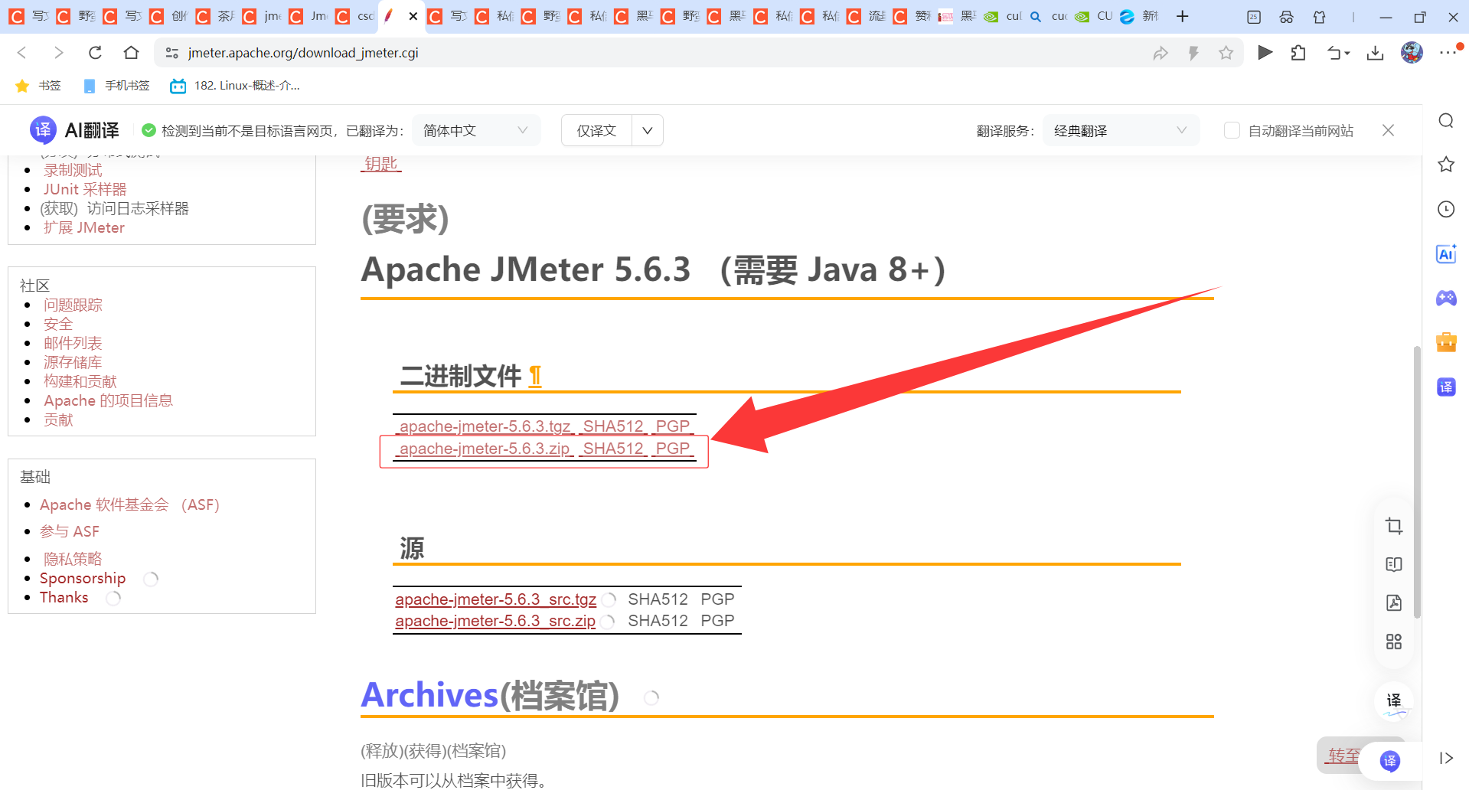Image resolution: width=1469 pixels, height=790 pixels.
Task: Open the downloads icon in toolbar
Action: coord(1376,53)
